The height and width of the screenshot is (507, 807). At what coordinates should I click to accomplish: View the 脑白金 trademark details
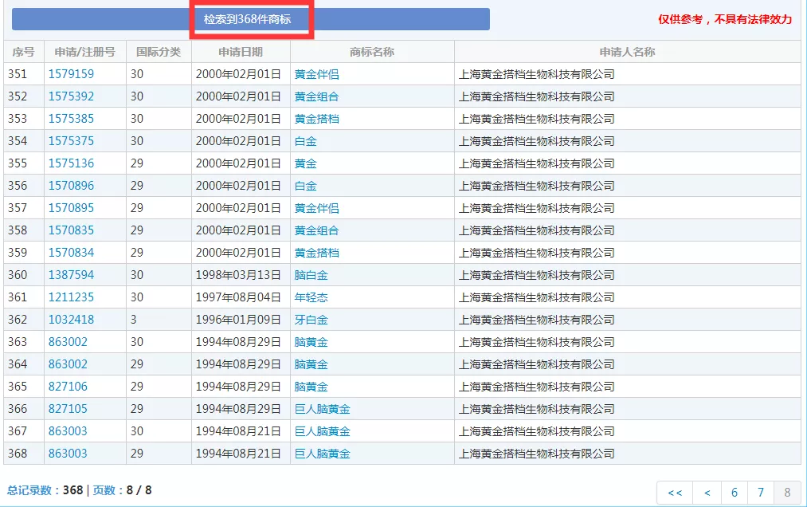pos(311,275)
